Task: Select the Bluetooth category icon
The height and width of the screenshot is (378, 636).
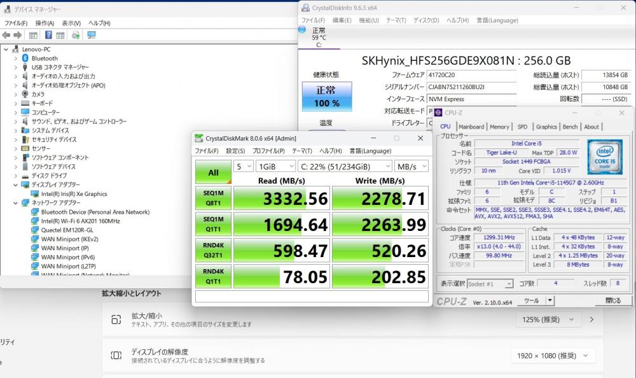Action: 25,58
